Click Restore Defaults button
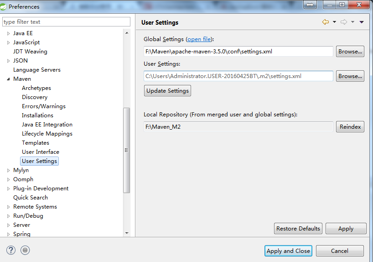 point(298,229)
